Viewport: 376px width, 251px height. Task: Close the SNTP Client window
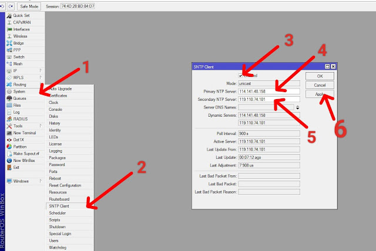(333, 66)
